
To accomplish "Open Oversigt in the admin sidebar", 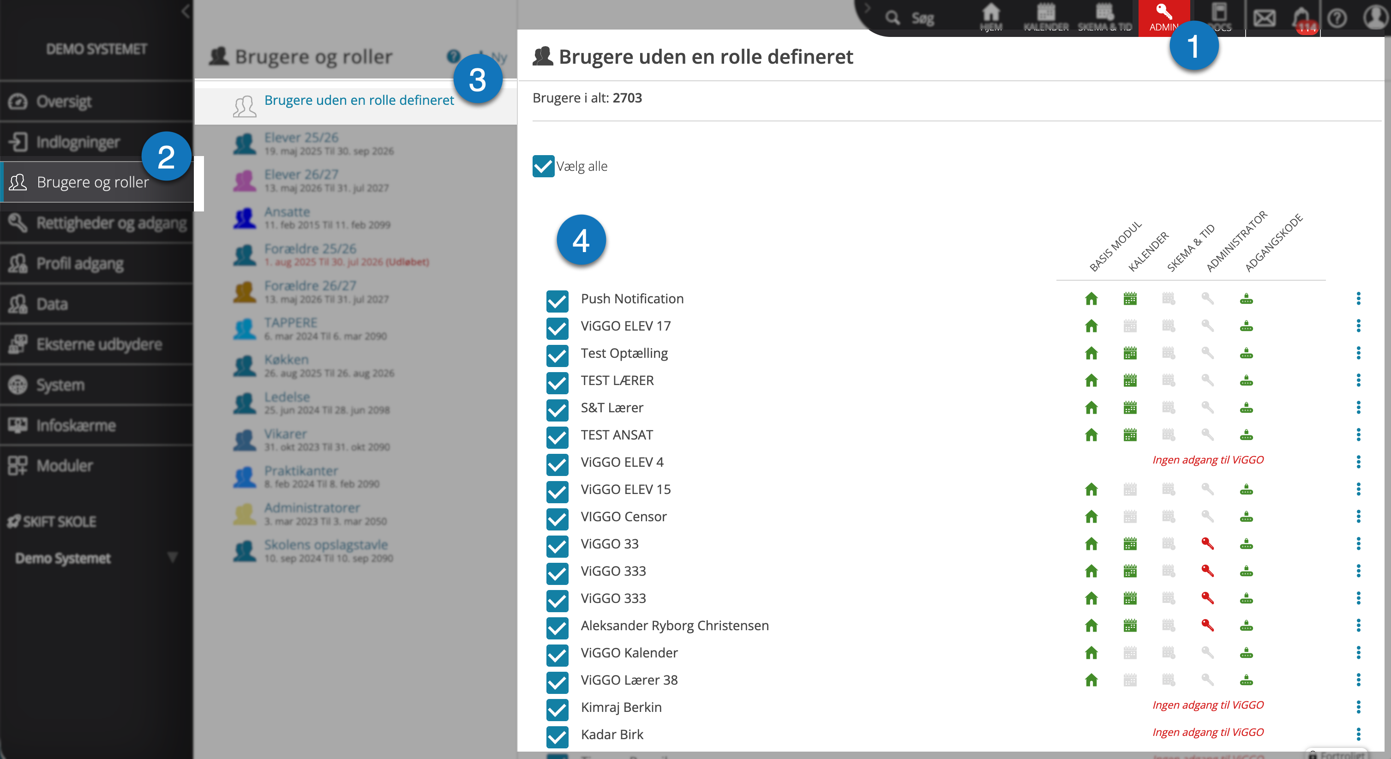I will 96,102.
